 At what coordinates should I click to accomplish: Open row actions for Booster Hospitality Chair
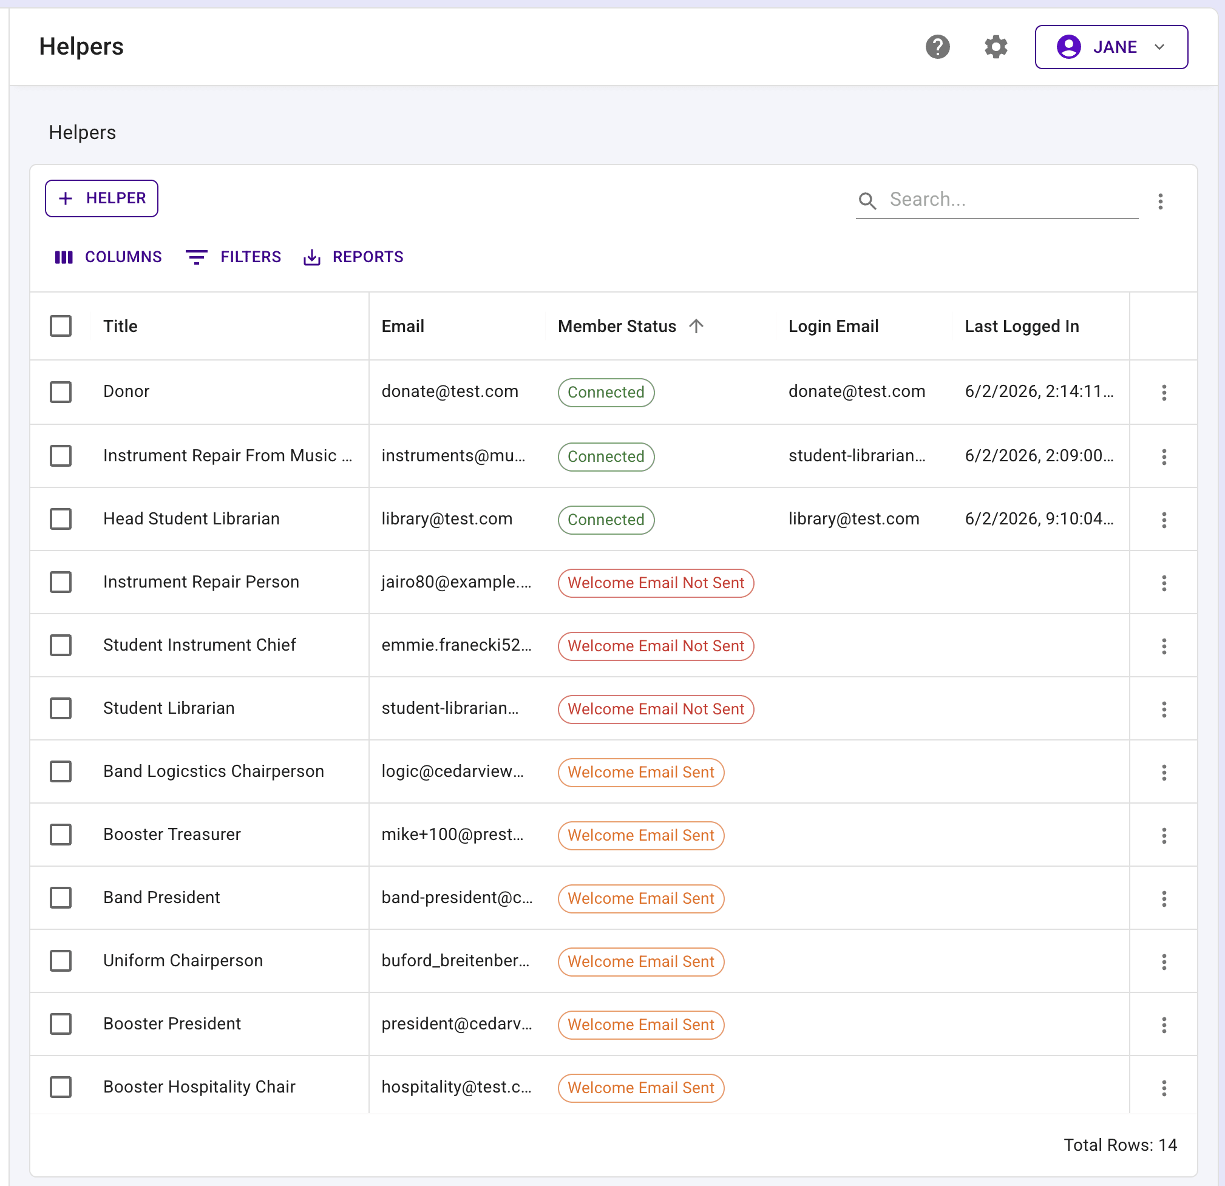1164,1088
